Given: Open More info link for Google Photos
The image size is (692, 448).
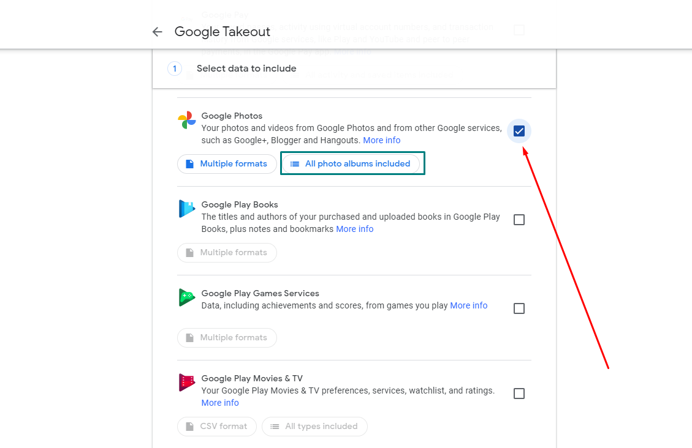Looking at the screenshot, I should click(x=382, y=140).
